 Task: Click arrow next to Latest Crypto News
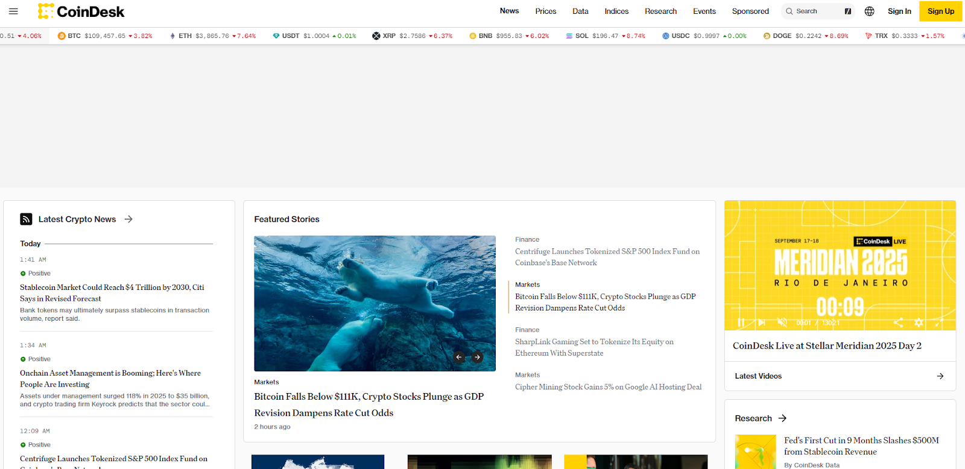tap(128, 219)
